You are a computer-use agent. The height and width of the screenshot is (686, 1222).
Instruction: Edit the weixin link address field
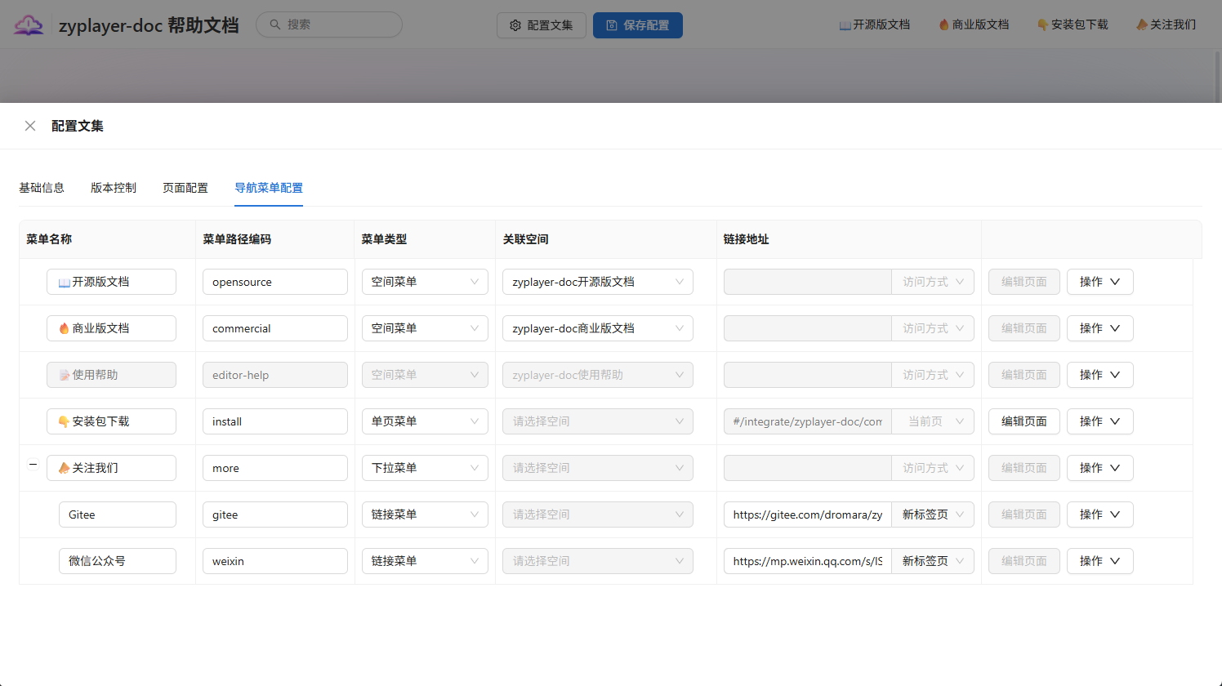click(x=808, y=561)
